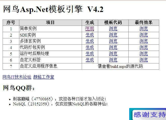Open 模板代码 浏览 link for 多语言实例
The width and height of the screenshot is (166, 120).
tap(113, 41)
